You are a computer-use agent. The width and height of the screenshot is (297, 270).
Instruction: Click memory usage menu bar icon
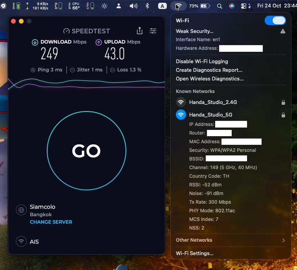point(58,6)
